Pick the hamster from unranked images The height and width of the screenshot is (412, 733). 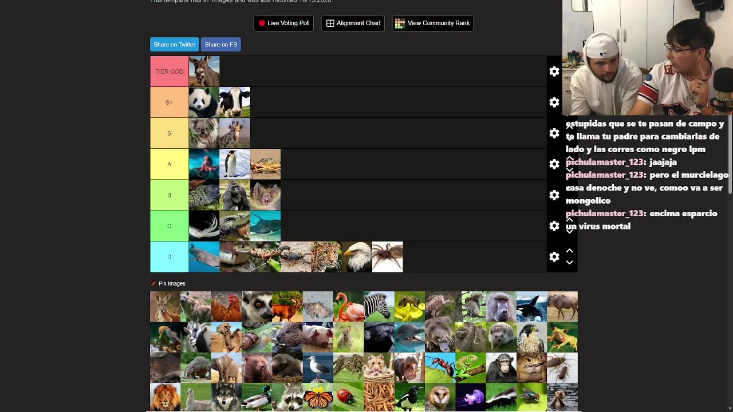[379, 367]
